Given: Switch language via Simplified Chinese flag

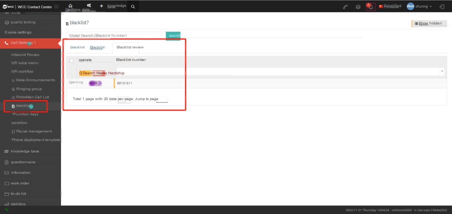Looking at the screenshot, I should coord(390,6).
